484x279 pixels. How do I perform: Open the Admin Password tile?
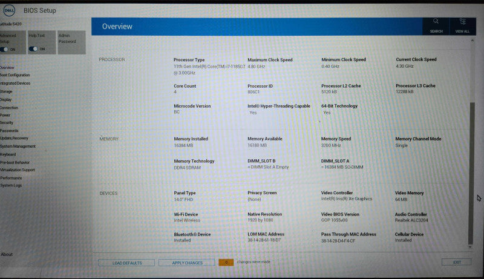click(x=71, y=42)
